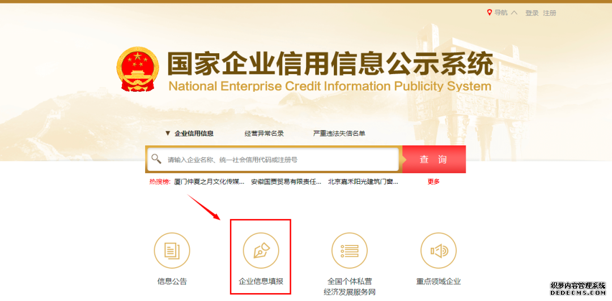Click the red location pin icon
The image size is (612, 301).
490,13
